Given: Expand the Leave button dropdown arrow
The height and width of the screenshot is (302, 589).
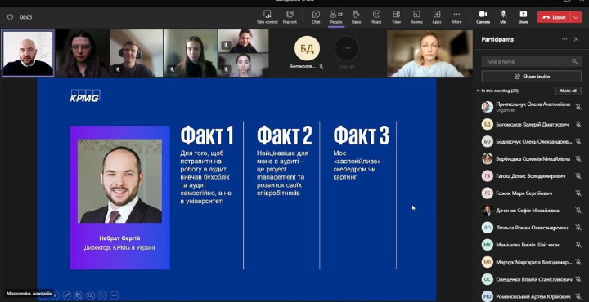Looking at the screenshot, I should point(576,17).
